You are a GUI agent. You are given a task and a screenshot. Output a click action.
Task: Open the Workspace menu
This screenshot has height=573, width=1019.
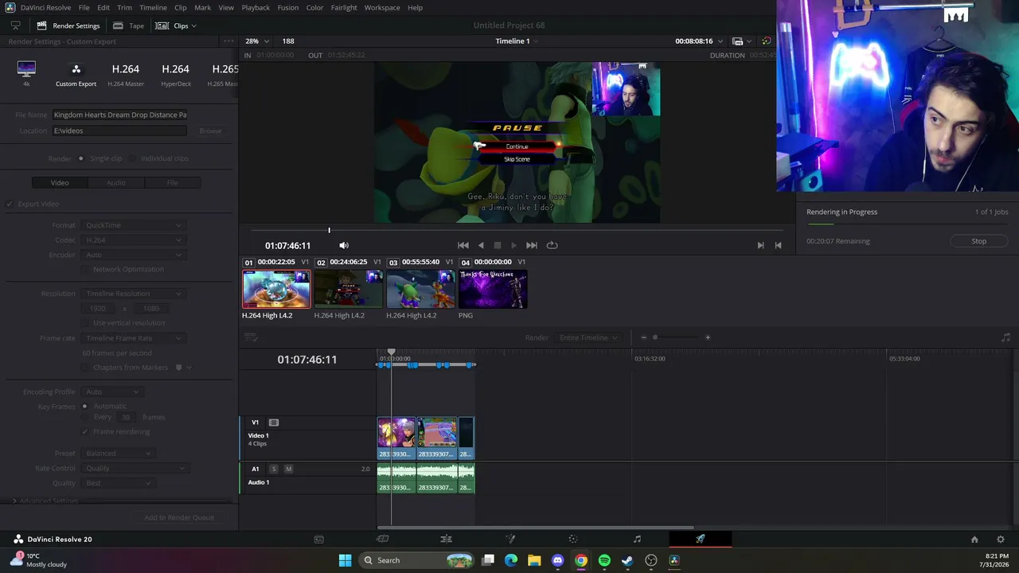point(382,7)
